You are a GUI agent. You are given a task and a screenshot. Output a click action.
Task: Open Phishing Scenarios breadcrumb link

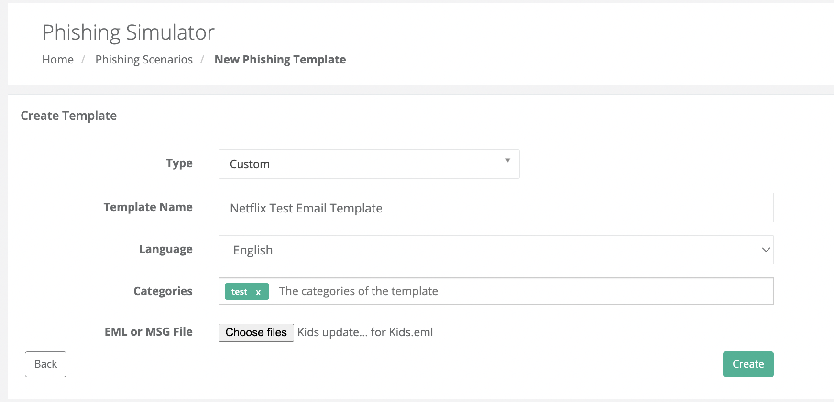pyautogui.click(x=144, y=60)
